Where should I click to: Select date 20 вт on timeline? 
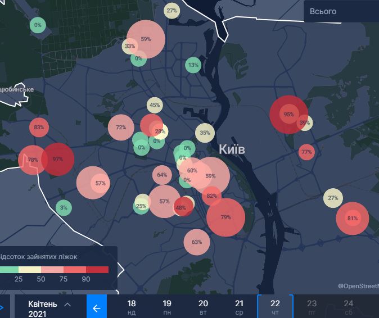204,307
